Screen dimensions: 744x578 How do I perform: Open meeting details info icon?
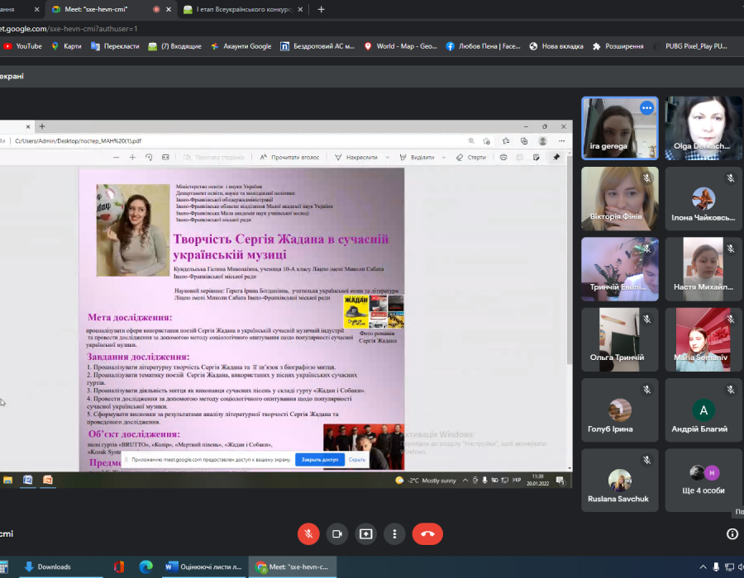[732, 534]
